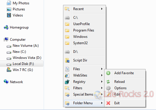Viewport: 156px width, 110px height.
Task: Click the green plus Add Favorite icon
Action: point(108,73)
